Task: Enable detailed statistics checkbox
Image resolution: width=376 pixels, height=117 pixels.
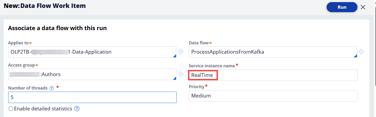Action: (x=11, y=109)
